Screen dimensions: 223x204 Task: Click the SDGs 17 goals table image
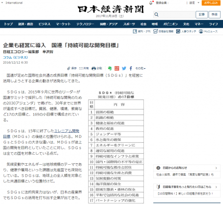(x=116, y=147)
